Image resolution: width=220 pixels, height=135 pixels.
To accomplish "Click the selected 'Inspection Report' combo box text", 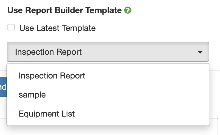I will 48,52.
